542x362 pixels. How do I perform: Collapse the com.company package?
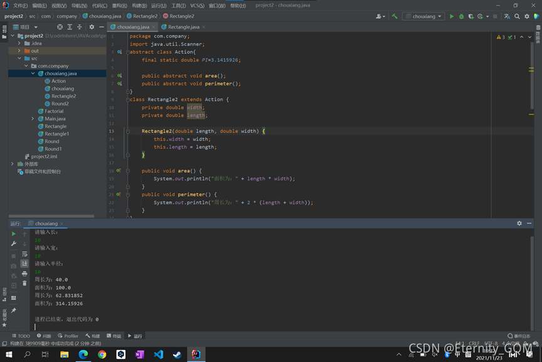26,66
